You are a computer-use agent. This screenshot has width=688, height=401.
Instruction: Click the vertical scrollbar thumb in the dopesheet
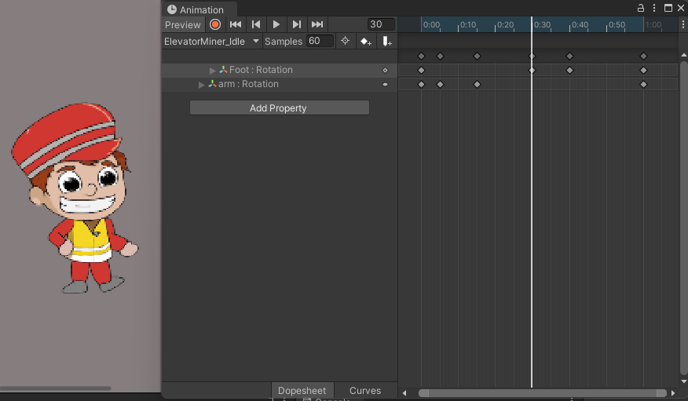683,218
